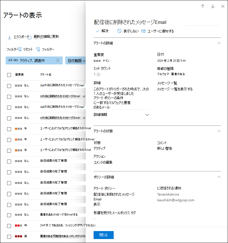The width and height of the screenshot is (228, 243).
Task: Click the 表示しない suppress icon
Action: pyautogui.click(x=119, y=31)
